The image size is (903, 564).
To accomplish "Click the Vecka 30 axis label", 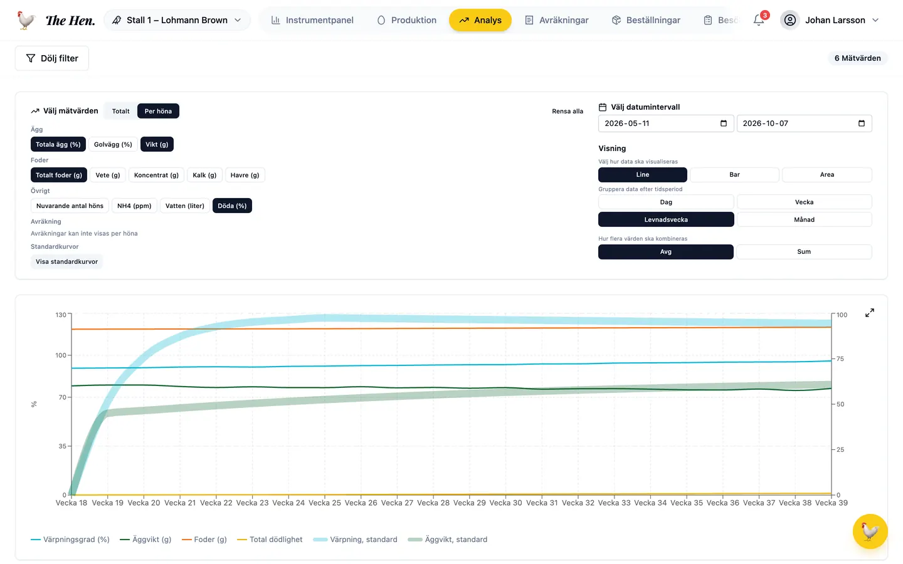I will click(505, 503).
